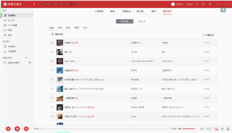Click the play button in the bottom player bar

[x=17, y=129]
